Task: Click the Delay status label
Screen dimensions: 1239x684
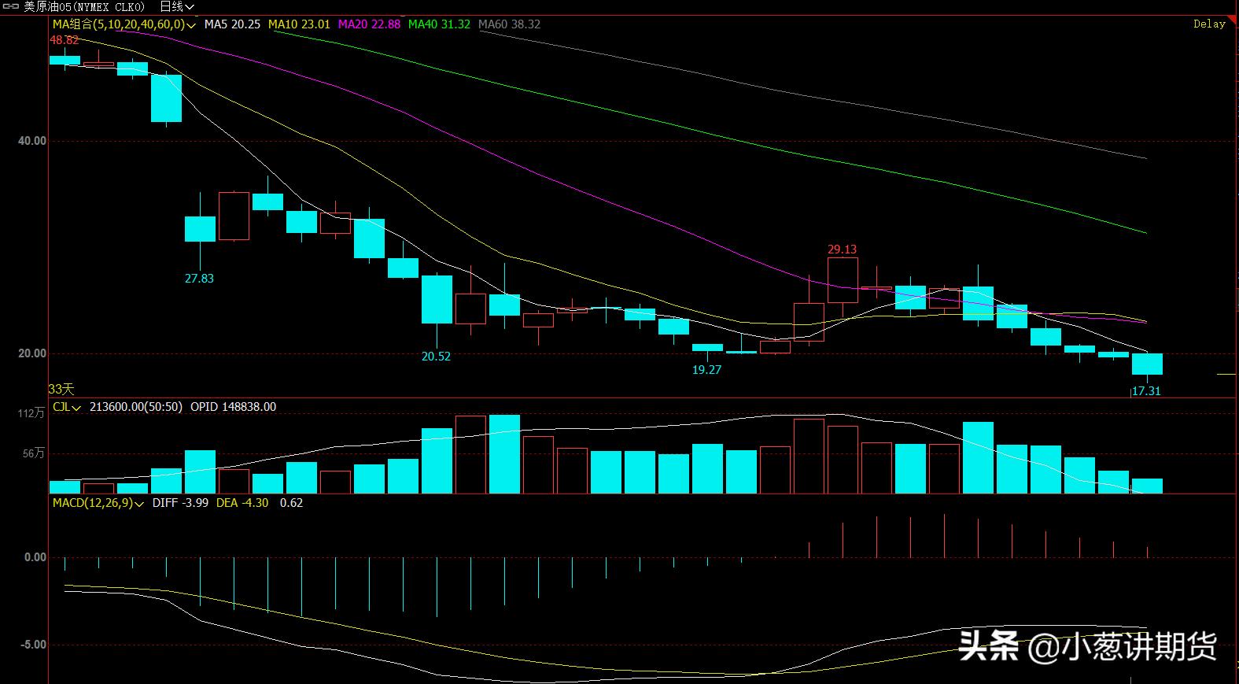Action: 1209,24
